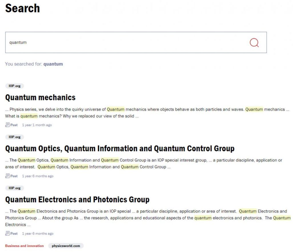Open Quantum Electronics and Photonics Group title
The height and width of the screenshot is (252, 293).
77,200
